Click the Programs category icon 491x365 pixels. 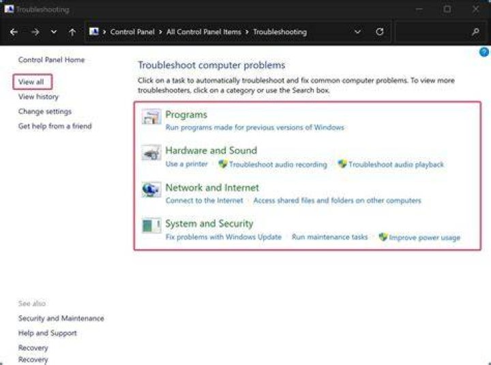(151, 116)
